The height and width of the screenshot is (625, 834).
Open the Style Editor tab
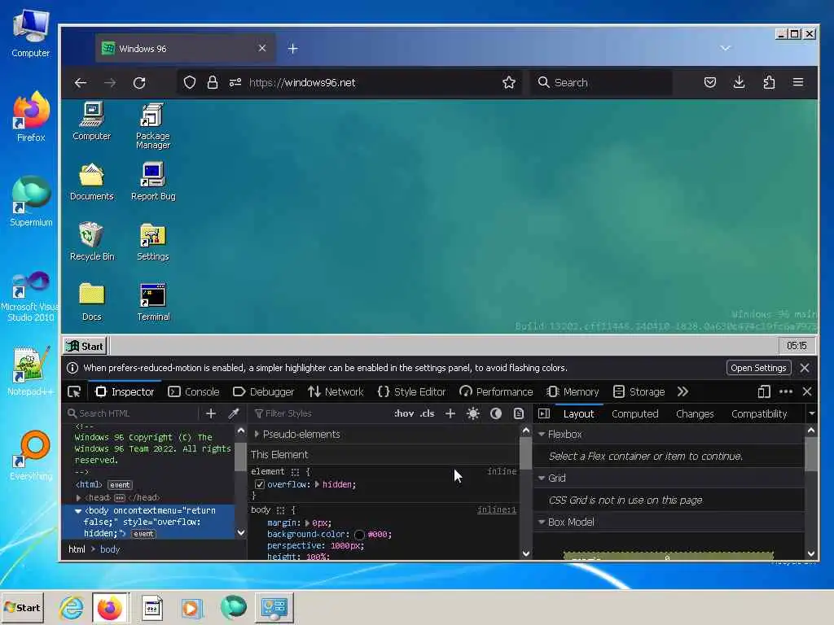[x=411, y=391]
